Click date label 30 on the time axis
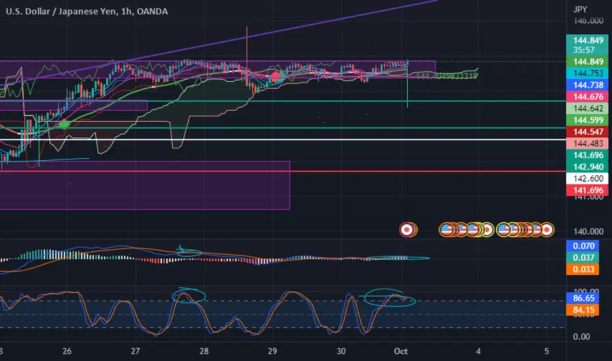Viewport: 612px width, 361px height. (x=341, y=351)
